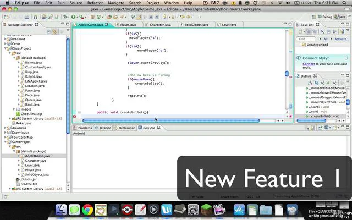Switch to the Debug perspective button
Viewport: 352px width, 220px height.
[x=325, y=17]
